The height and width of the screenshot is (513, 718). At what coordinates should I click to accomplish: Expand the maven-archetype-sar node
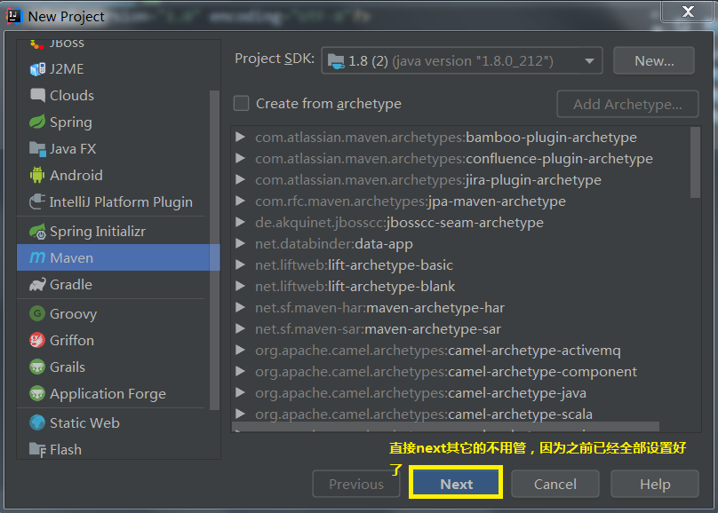pos(240,328)
